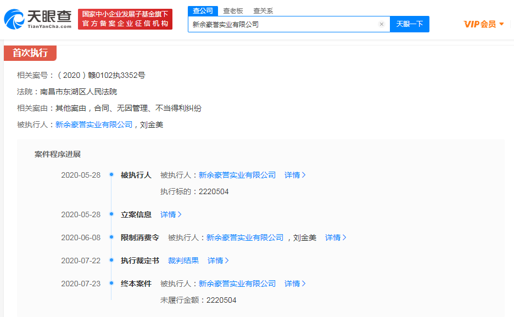Click the 执行裁定书 stage label
The height and width of the screenshot is (317, 514).
click(140, 261)
